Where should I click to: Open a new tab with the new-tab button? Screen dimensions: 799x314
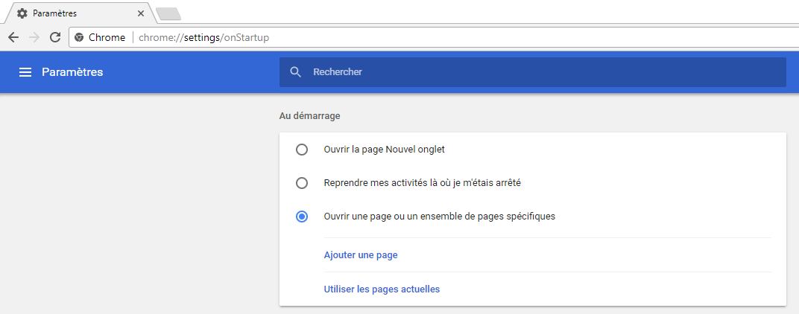[168, 13]
